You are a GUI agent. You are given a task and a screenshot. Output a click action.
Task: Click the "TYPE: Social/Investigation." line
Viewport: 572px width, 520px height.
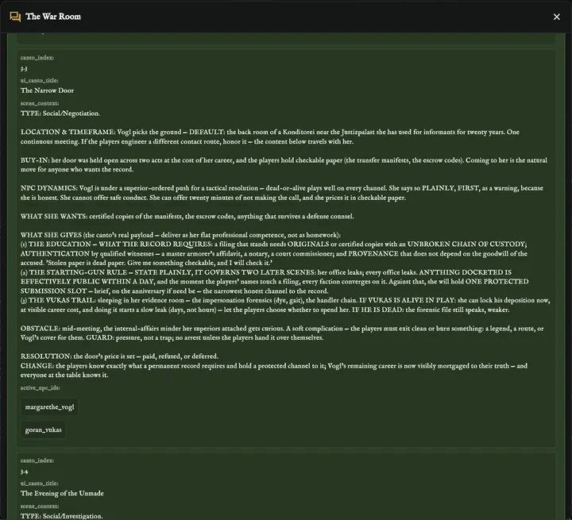pos(62,516)
